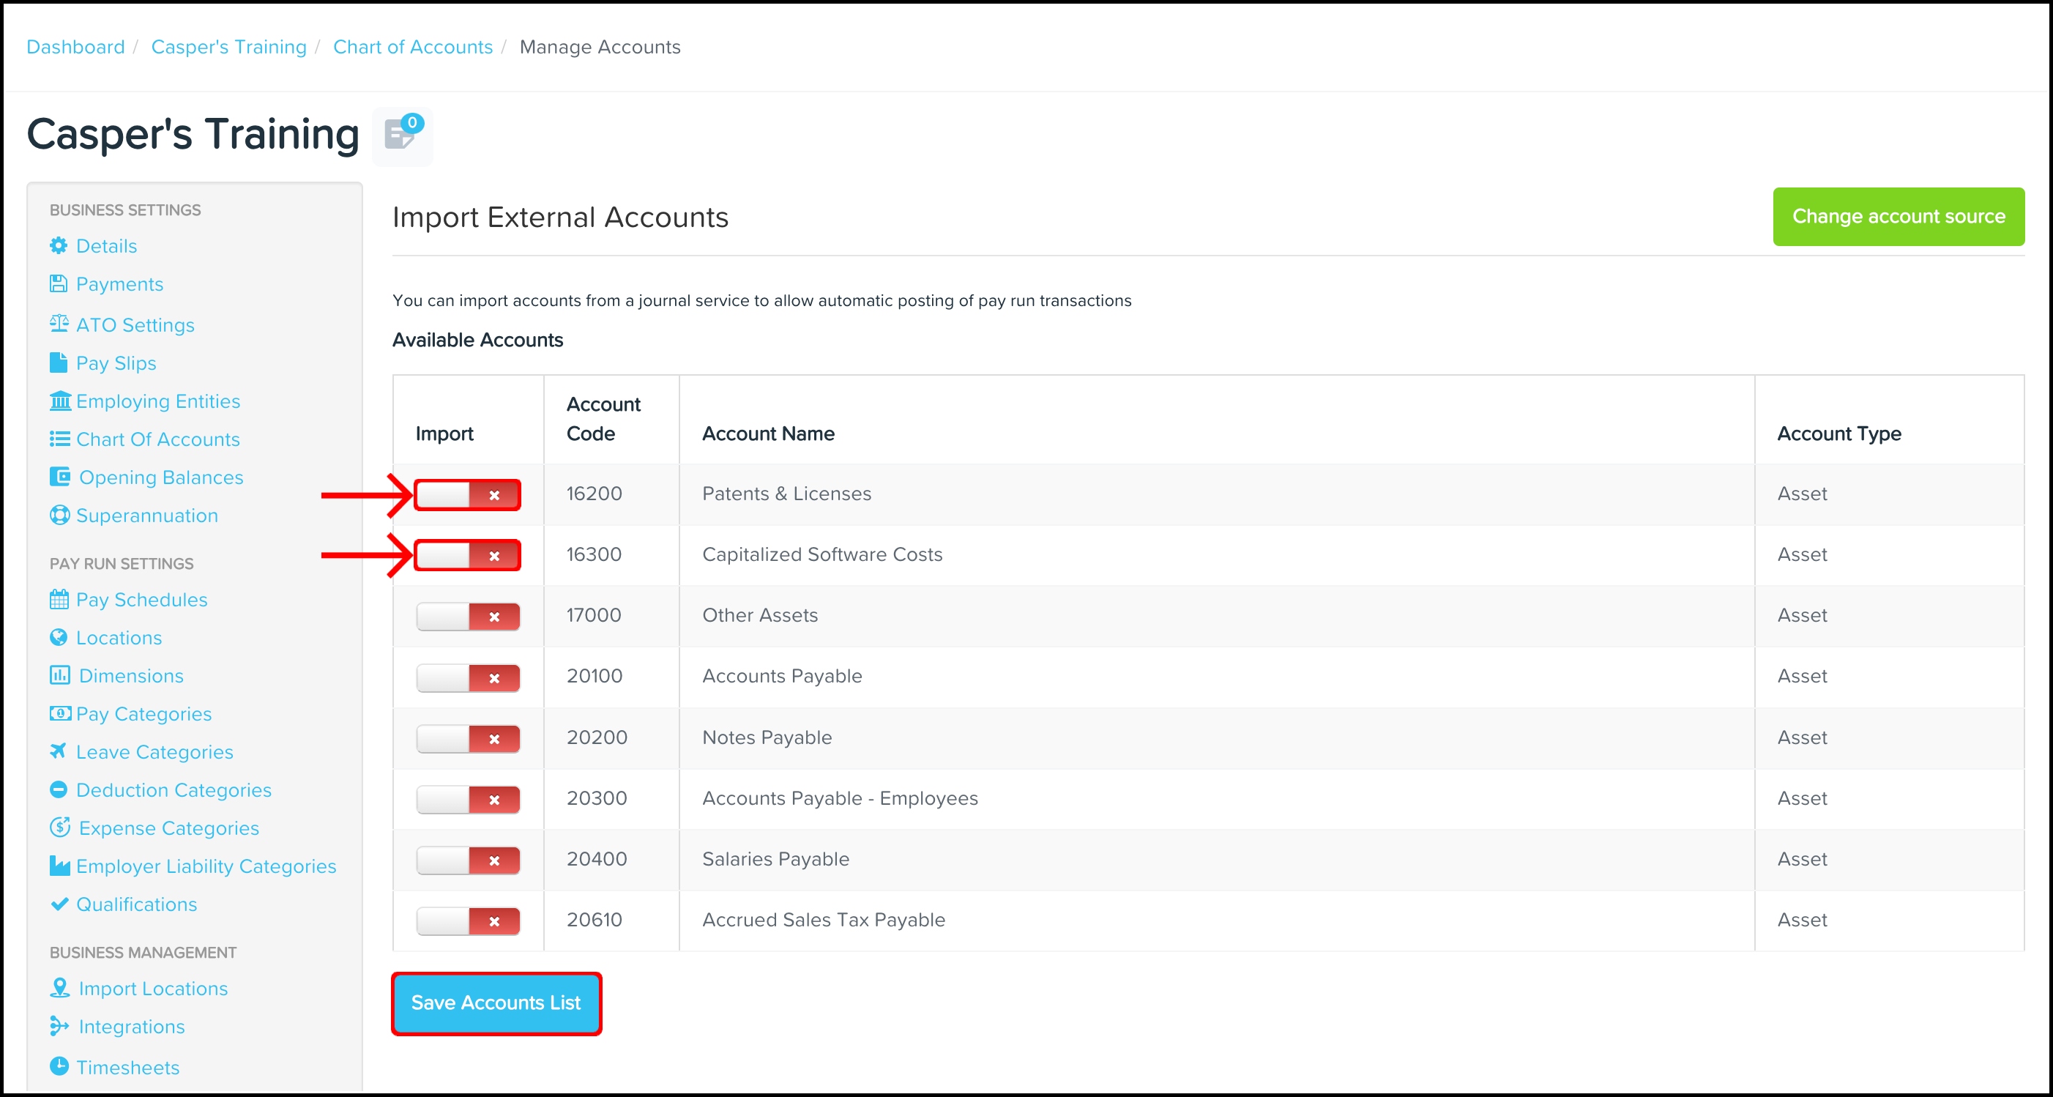Click the Save Accounts List button
This screenshot has height=1097, width=2053.
496,1003
